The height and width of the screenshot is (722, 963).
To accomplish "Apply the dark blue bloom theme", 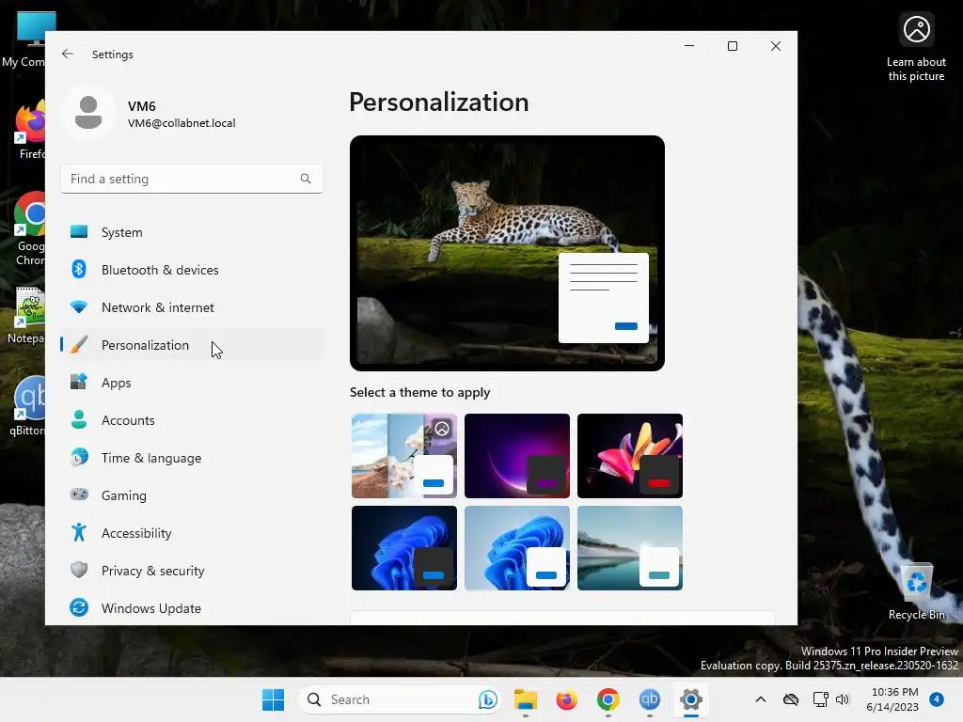I will (404, 548).
